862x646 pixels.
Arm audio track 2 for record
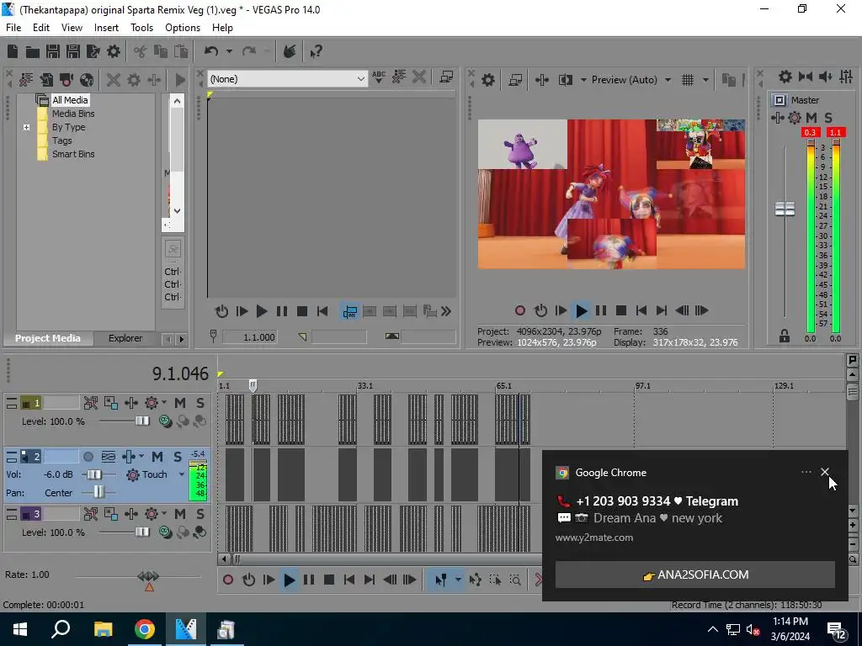pos(88,457)
